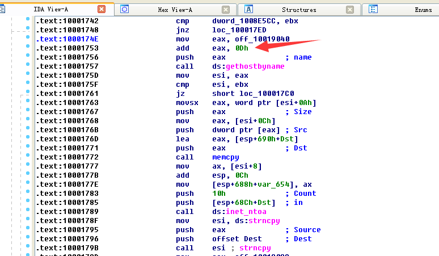Toggle breakpoint dot at address 10001748

pos(28,28)
